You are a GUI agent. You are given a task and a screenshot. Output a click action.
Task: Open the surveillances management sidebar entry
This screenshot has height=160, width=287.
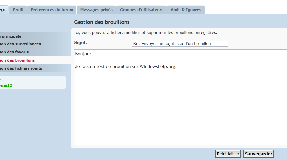click(x=35, y=44)
